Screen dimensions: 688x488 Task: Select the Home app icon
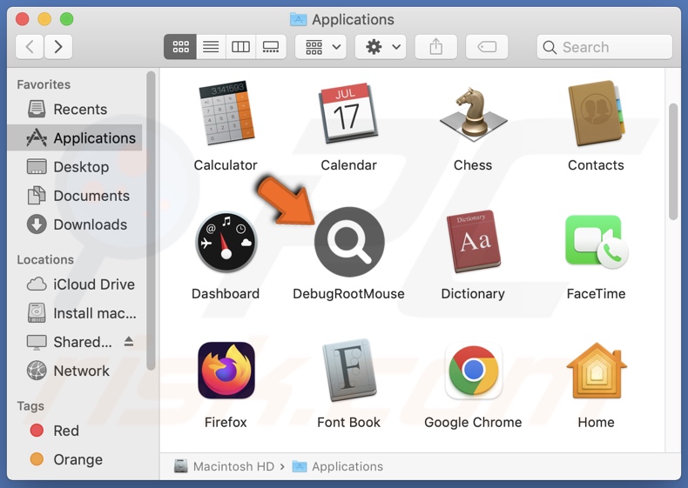[x=596, y=371]
